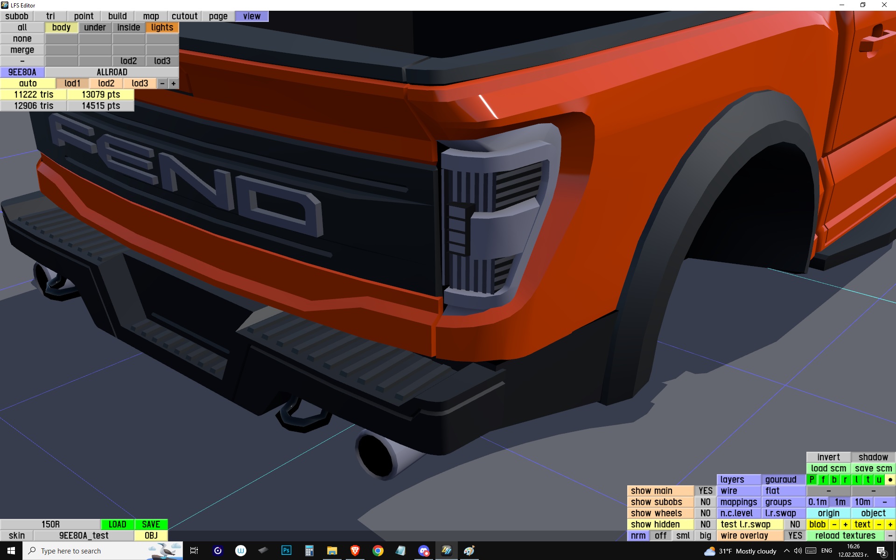
Task: Select the orange lights layer button
Action: [x=162, y=28]
